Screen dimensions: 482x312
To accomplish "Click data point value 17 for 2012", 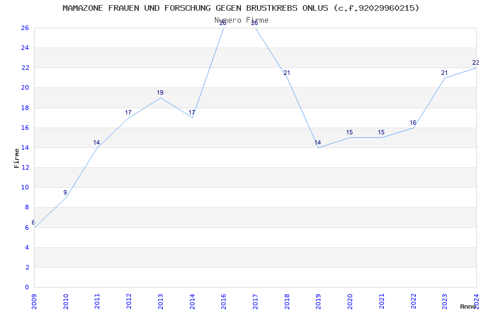I will click(128, 112).
